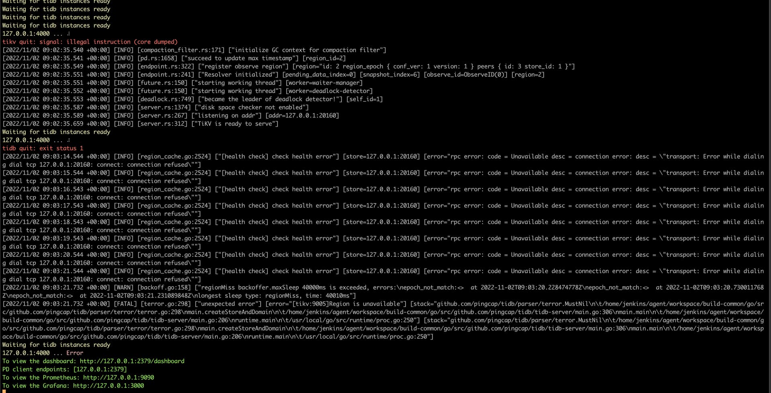Click 'register observe region' log entry
The height and width of the screenshot is (393, 771).
point(289,66)
